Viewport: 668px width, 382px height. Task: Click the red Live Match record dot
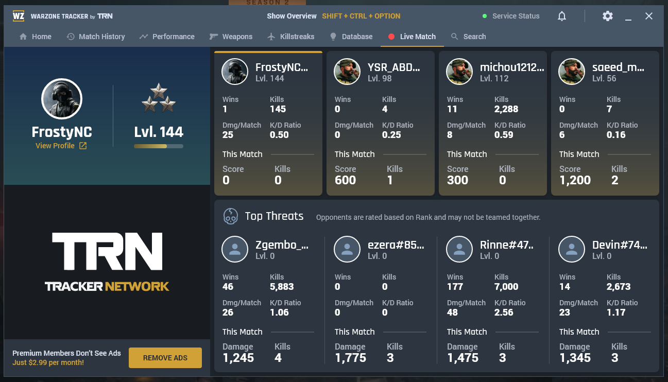coord(391,37)
